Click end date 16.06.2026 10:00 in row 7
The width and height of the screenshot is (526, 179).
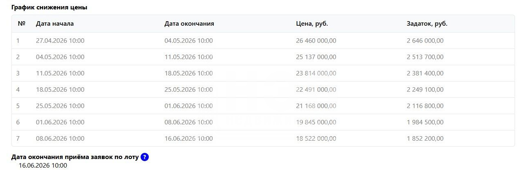pyautogui.click(x=188, y=139)
